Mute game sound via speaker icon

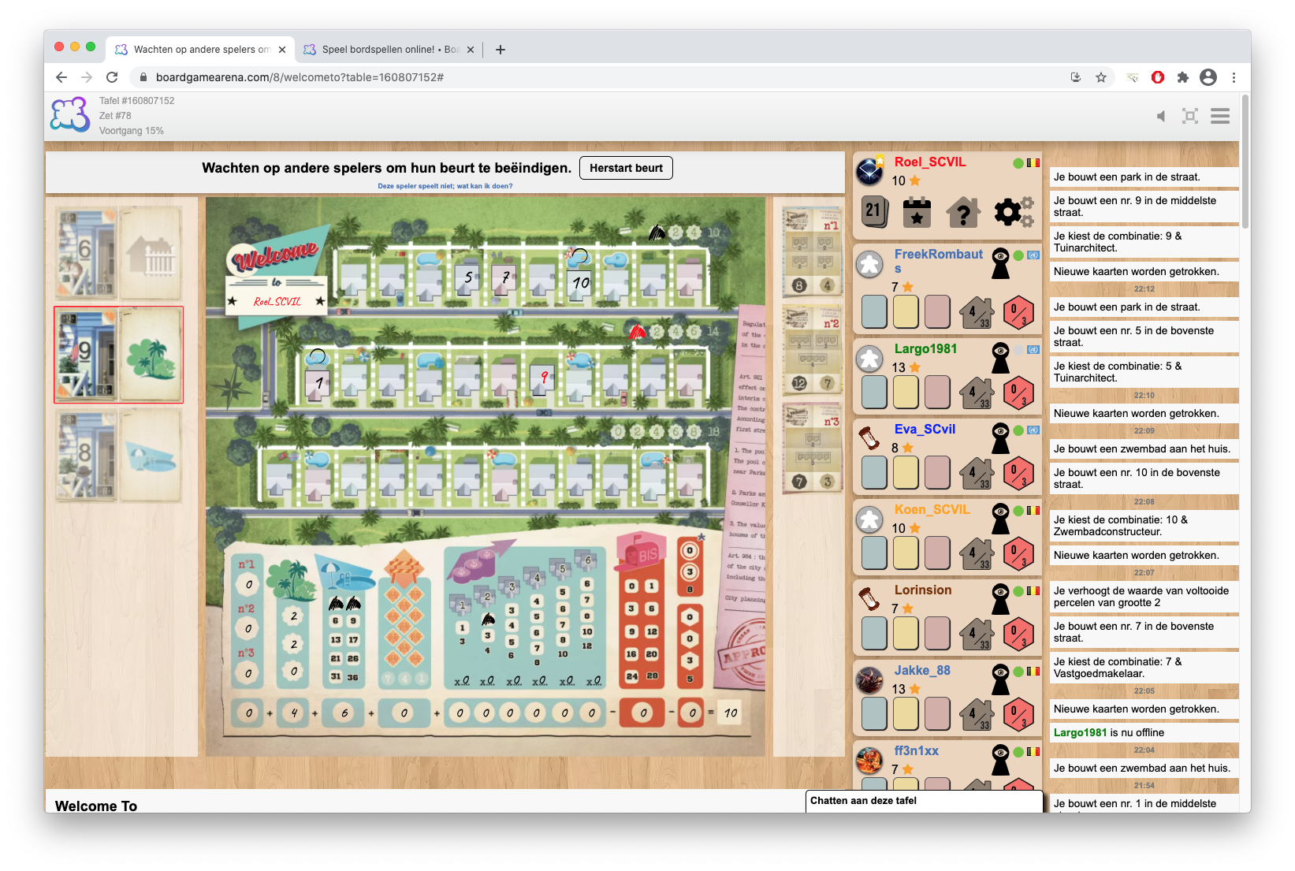(1161, 117)
